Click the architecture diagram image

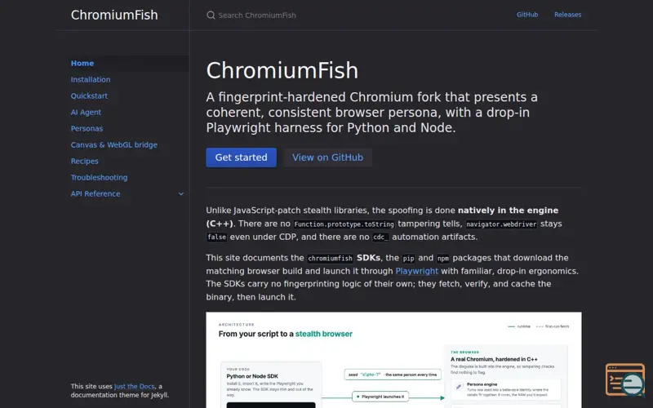coord(393,360)
